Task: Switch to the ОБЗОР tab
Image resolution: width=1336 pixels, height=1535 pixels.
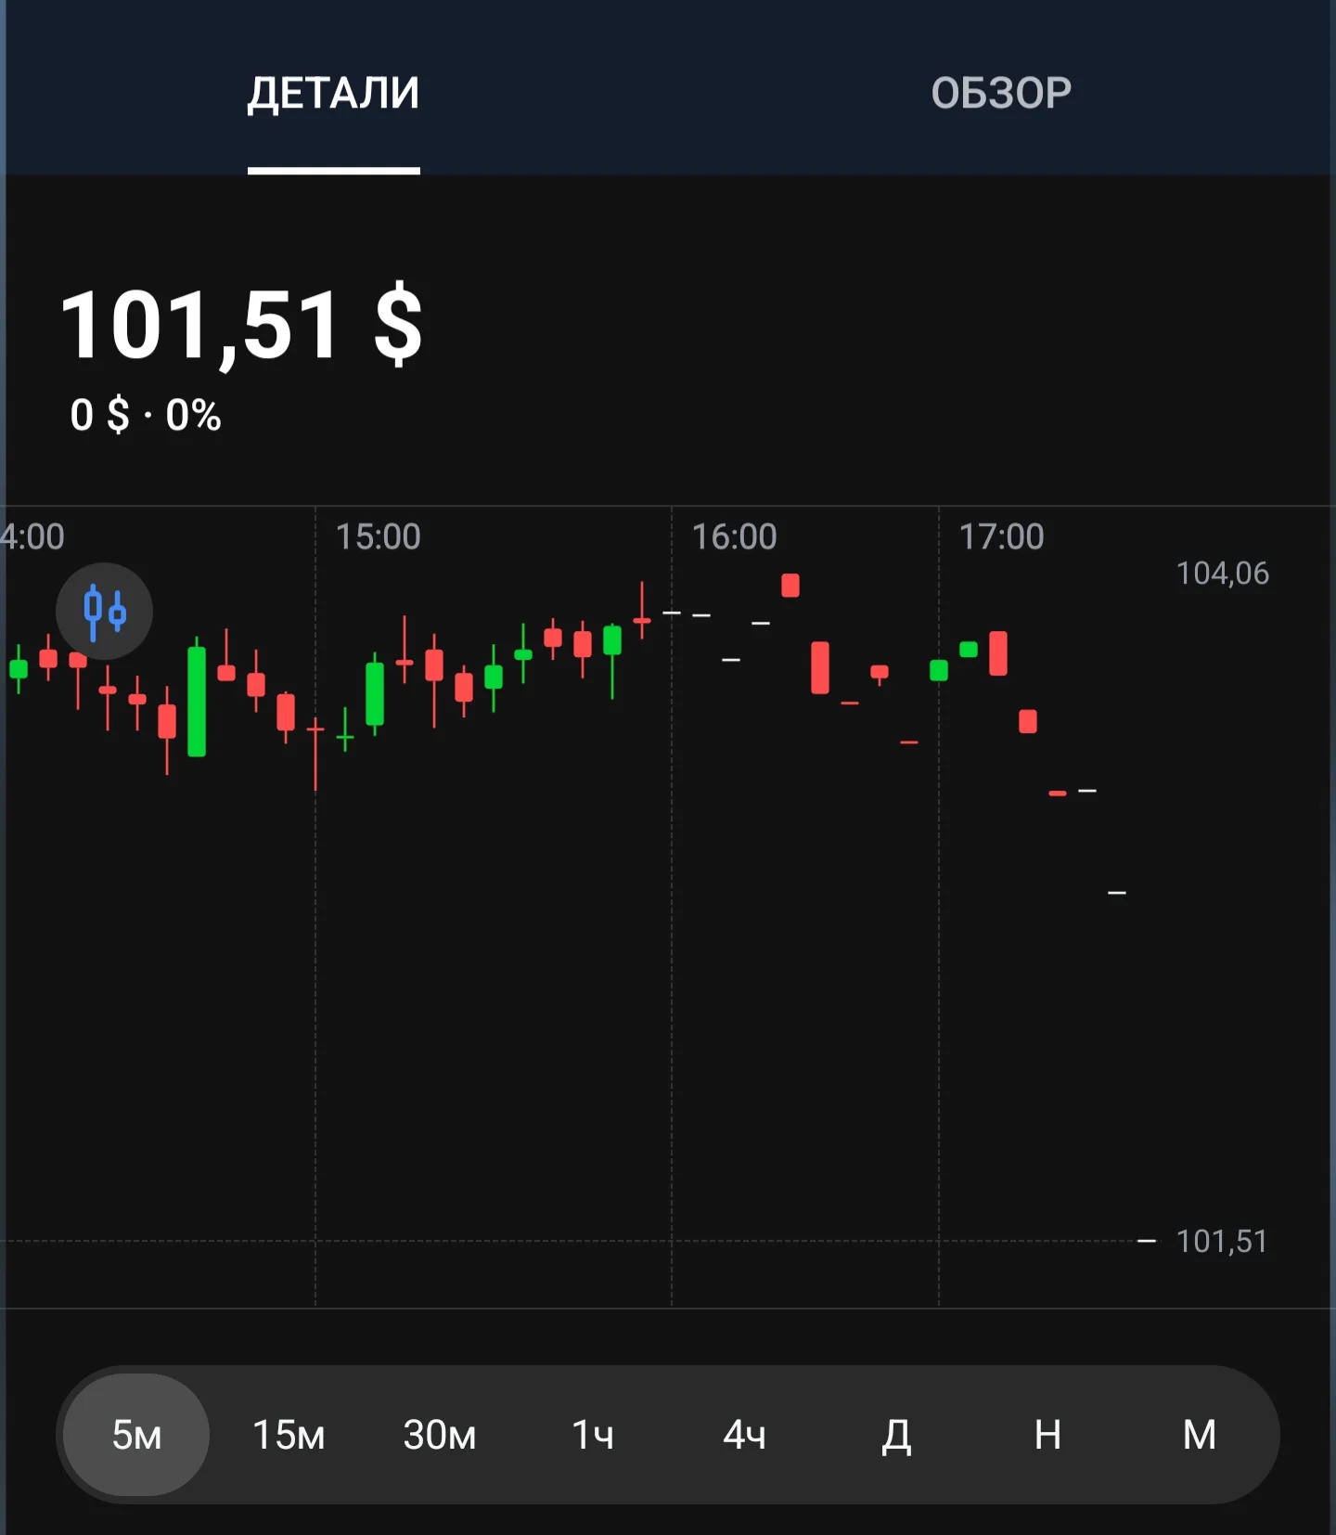Action: pyautogui.click(x=1001, y=93)
